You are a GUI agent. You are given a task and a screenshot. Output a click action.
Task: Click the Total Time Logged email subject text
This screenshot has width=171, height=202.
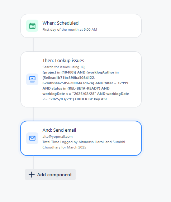[84, 145]
